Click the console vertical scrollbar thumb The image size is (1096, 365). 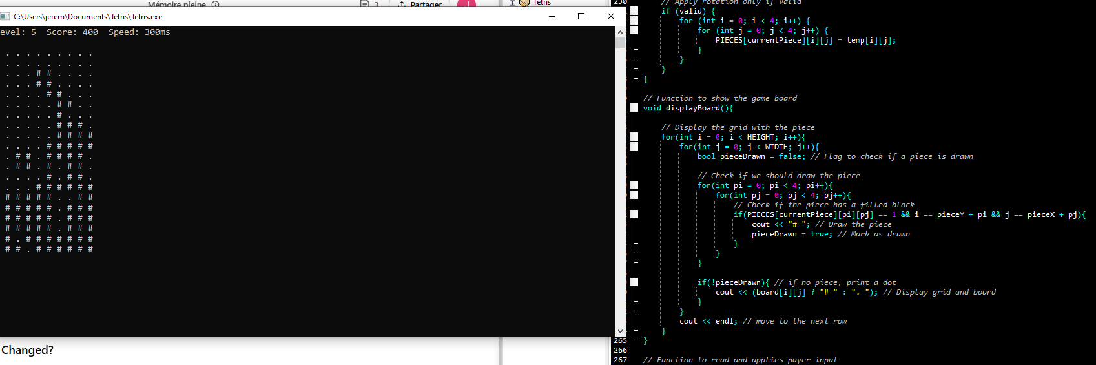[621, 43]
